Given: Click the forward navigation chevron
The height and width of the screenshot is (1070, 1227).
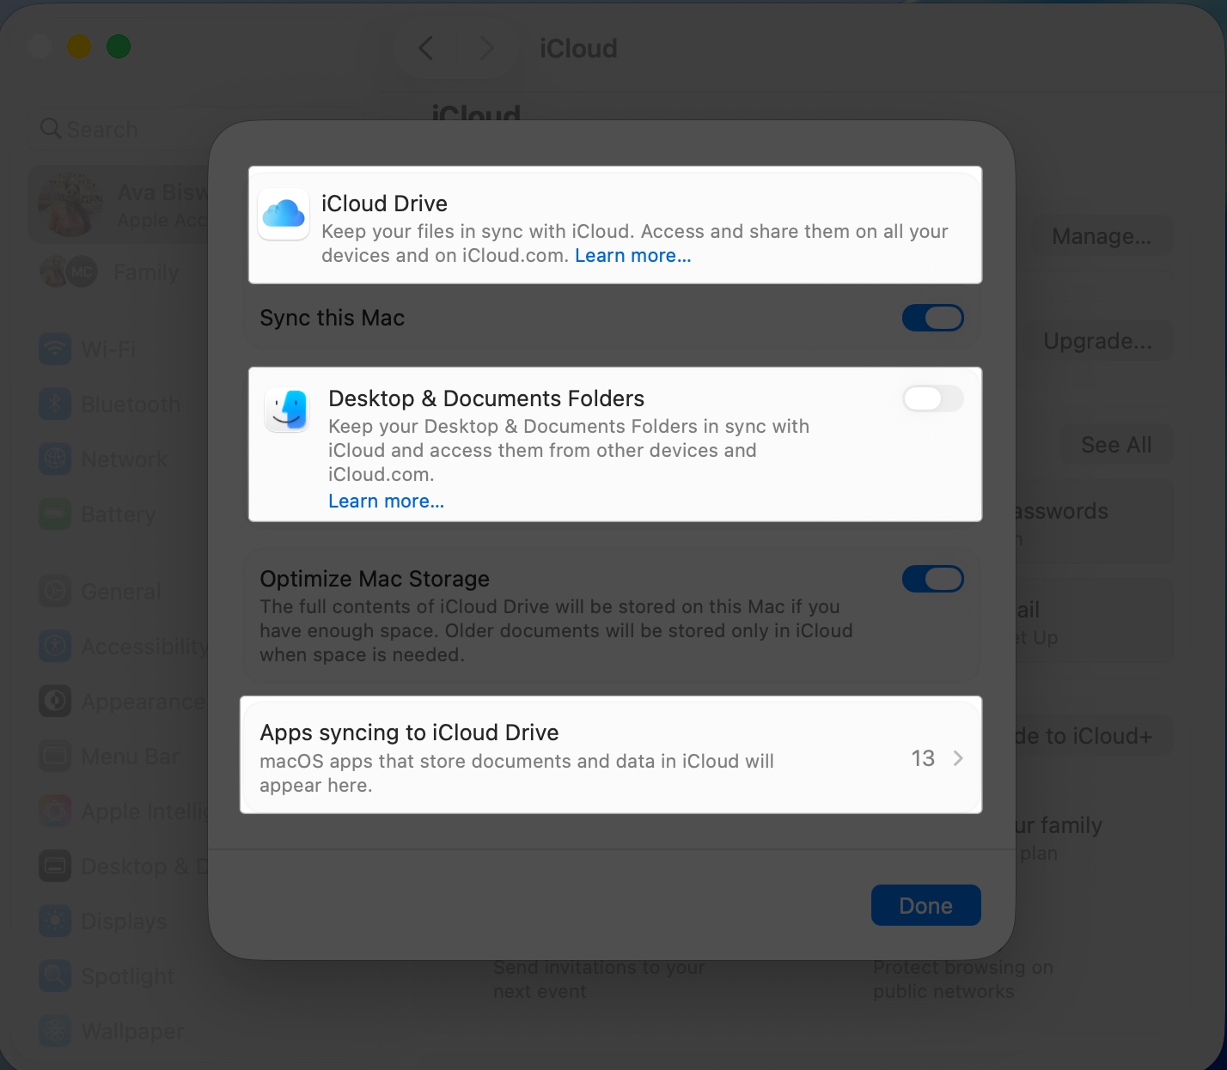Looking at the screenshot, I should coord(486,48).
